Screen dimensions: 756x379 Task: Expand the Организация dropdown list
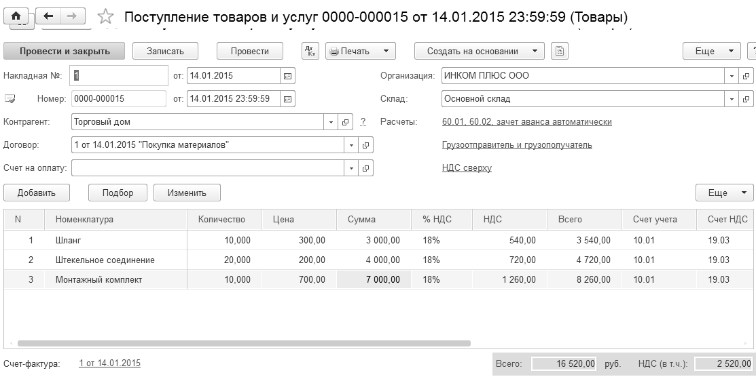[x=732, y=75]
